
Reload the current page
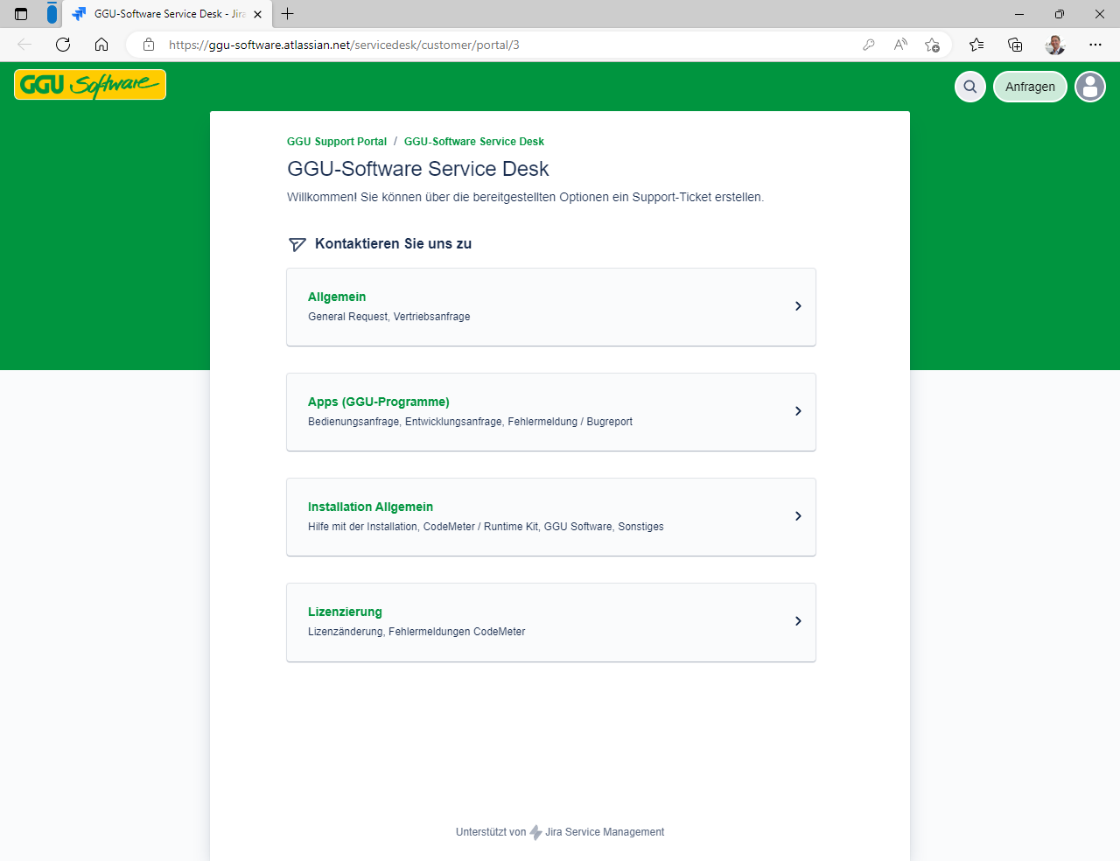coord(63,45)
